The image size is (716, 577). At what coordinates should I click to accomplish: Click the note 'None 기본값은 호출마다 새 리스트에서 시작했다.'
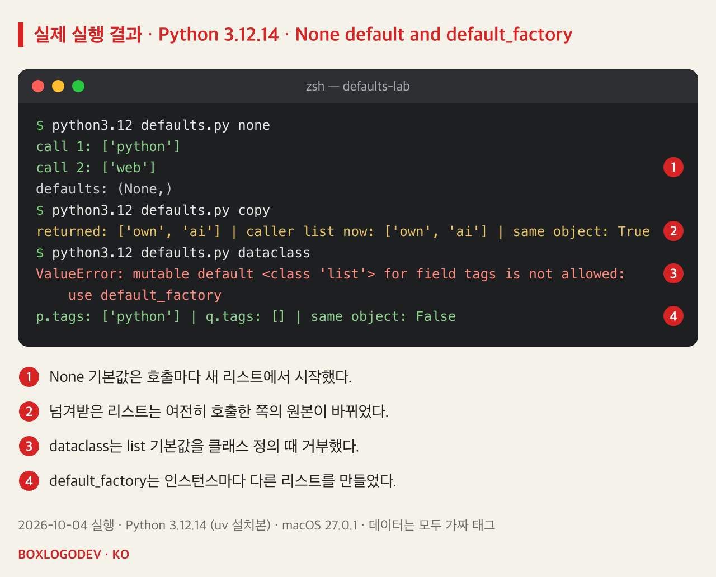[200, 377]
